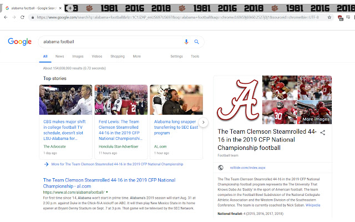This screenshot has width=355, height=222.
Task: Click The Advocate source label
Action: click(54, 147)
